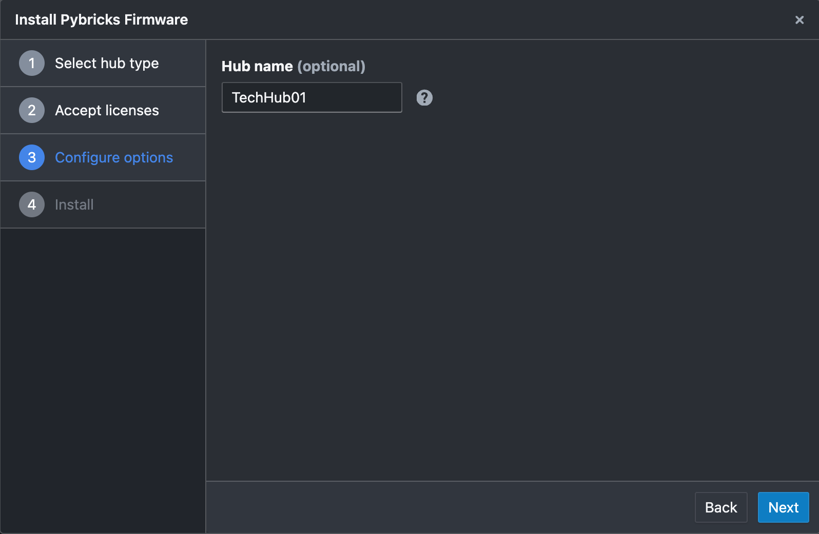Image resolution: width=819 pixels, height=534 pixels.
Task: Click the Install Pybricks Firmware title
Action: pos(102,19)
